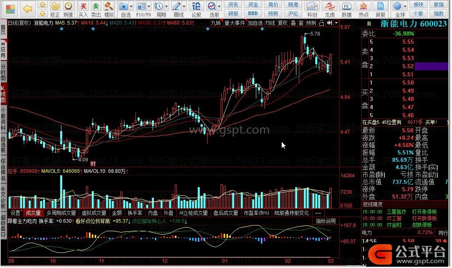The height and width of the screenshot is (268, 452).
Task: Click 三星医疗 in 短线精灵 list
Action: (396, 212)
